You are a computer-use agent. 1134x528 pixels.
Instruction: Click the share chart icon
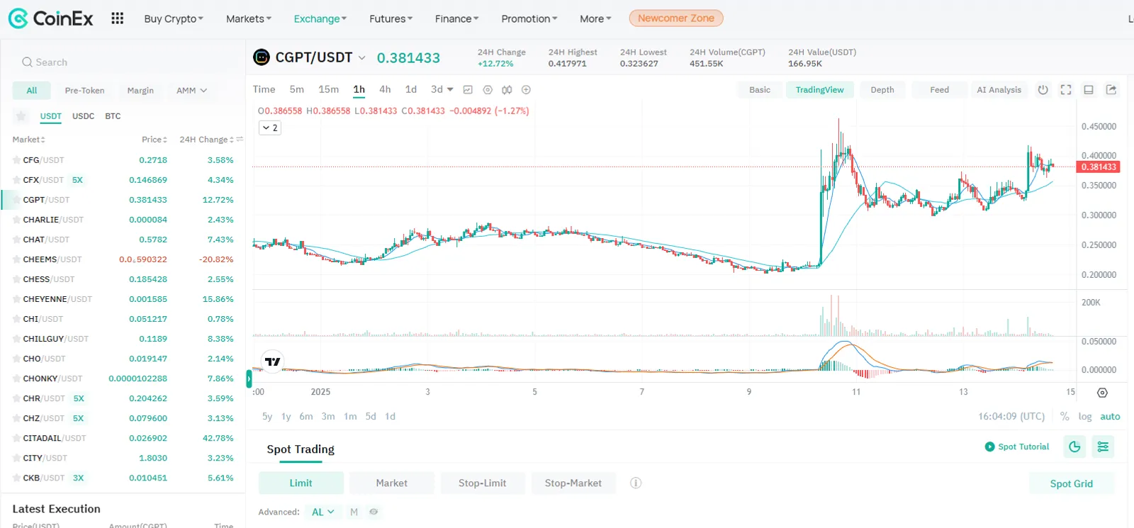(x=1111, y=90)
